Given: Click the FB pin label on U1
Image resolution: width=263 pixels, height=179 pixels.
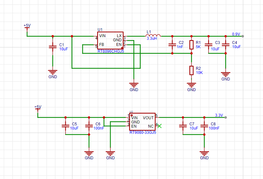Looking at the screenshot, I should (102, 45).
